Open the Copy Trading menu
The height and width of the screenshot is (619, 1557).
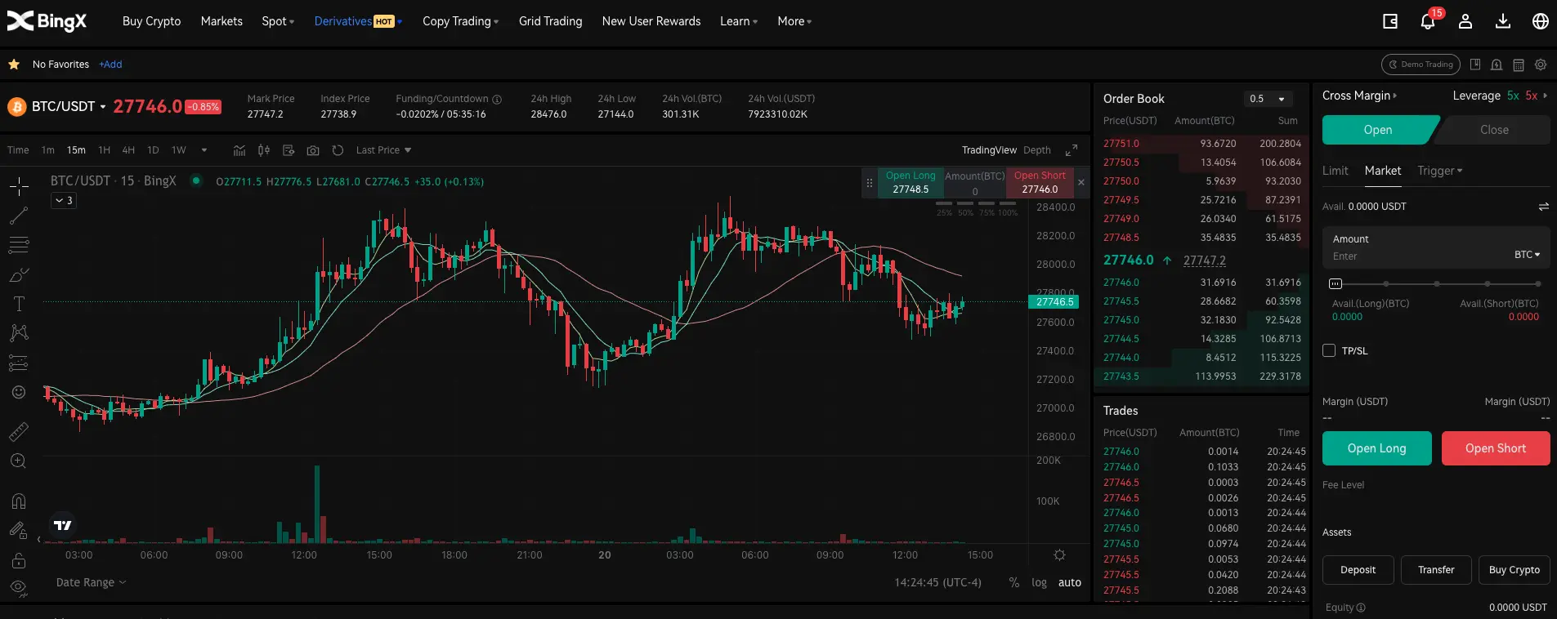pyautogui.click(x=460, y=21)
